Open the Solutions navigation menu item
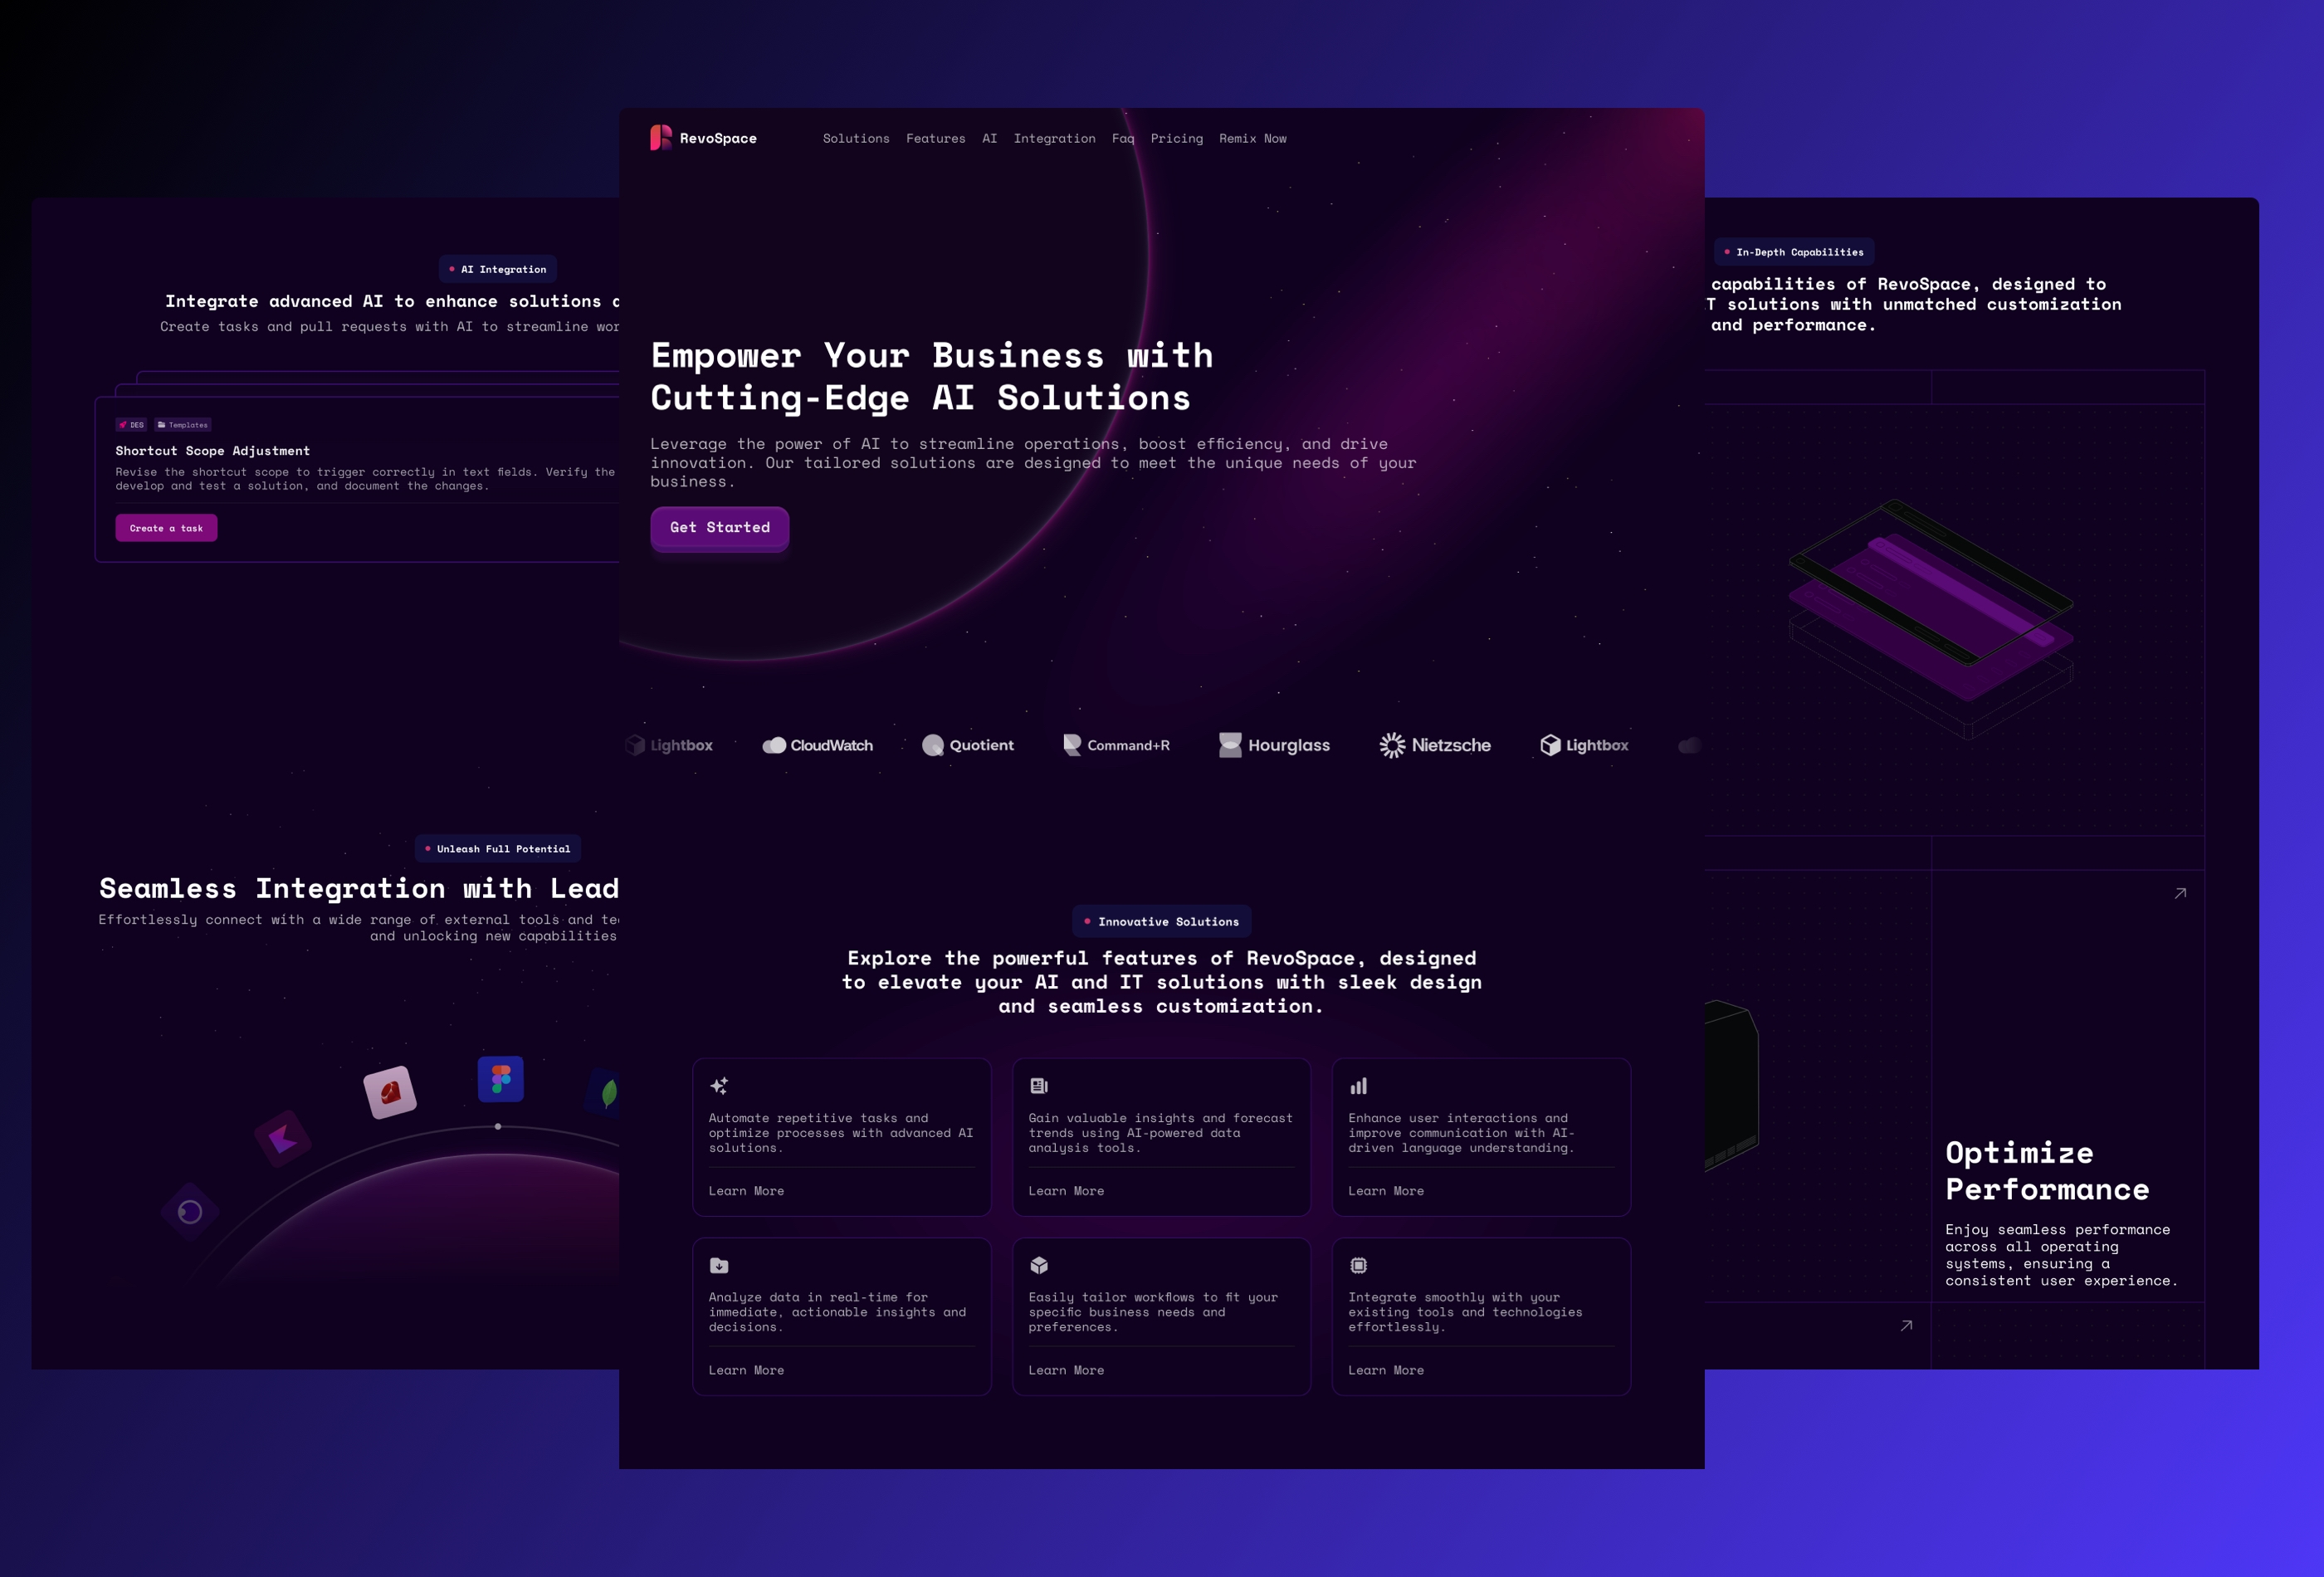This screenshot has width=2324, height=1577. tap(857, 137)
